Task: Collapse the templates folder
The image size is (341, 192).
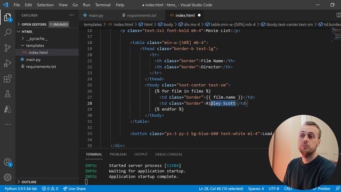Action: click(x=35, y=45)
